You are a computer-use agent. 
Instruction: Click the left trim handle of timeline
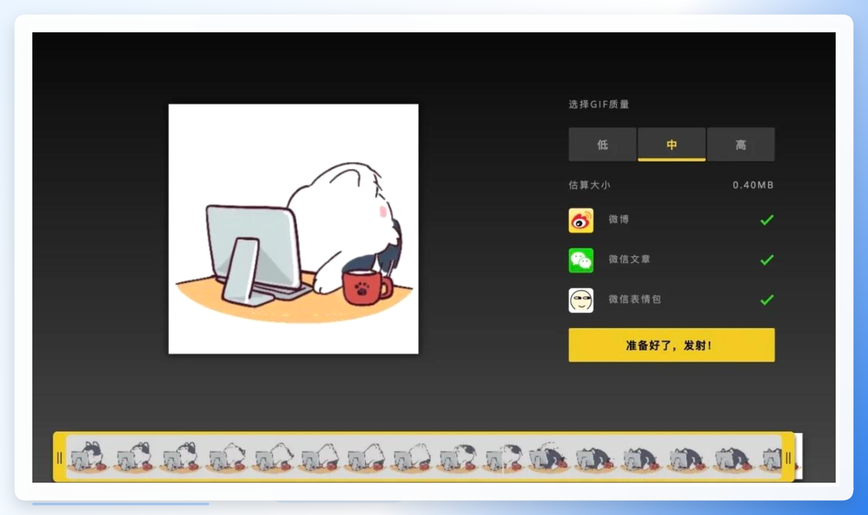click(60, 457)
